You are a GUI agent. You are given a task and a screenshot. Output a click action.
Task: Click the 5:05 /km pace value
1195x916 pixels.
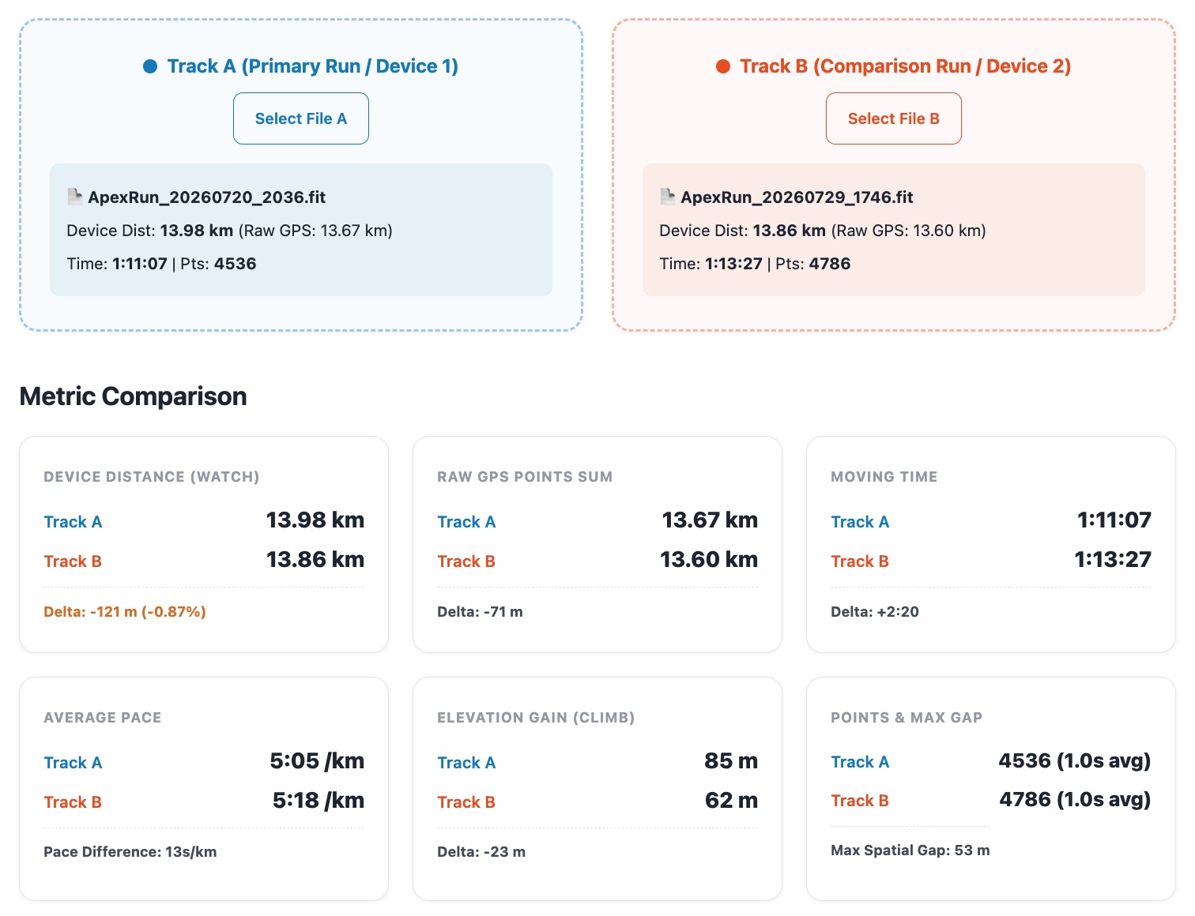pyautogui.click(x=316, y=761)
